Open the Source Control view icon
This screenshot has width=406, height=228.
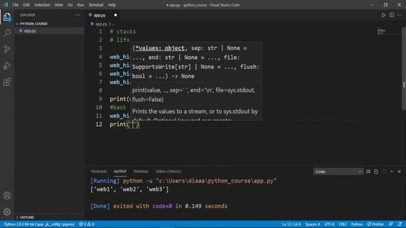(7, 49)
